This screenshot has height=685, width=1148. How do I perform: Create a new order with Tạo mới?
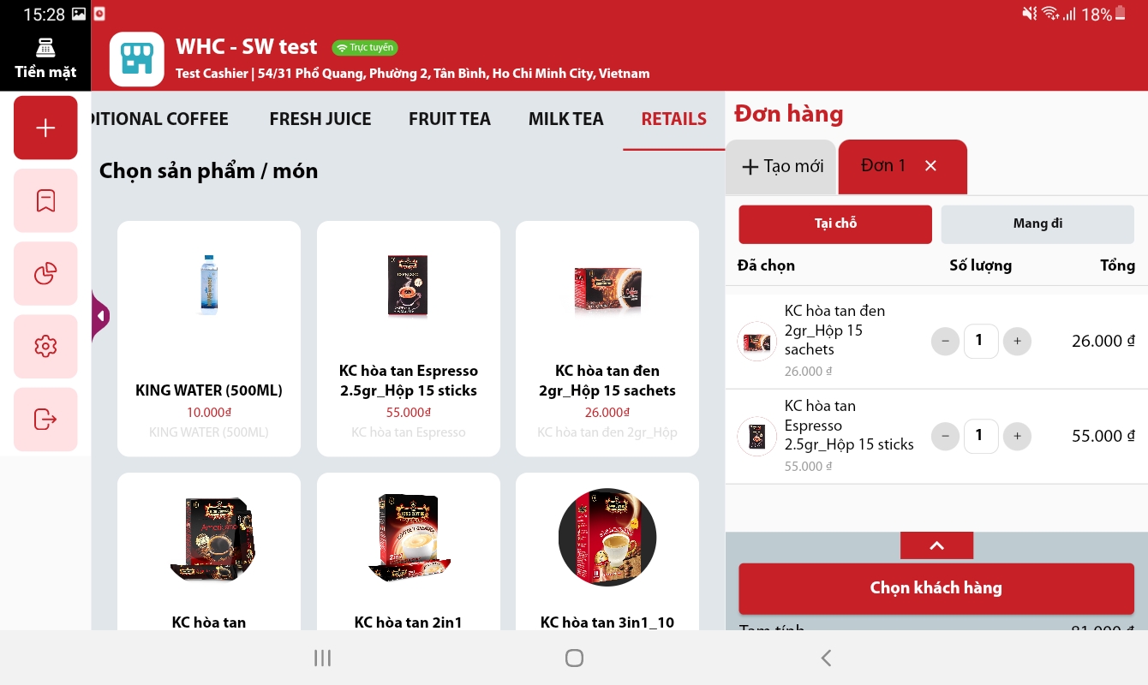coord(781,166)
